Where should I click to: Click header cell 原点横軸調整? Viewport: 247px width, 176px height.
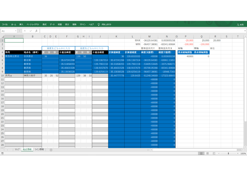202,52
